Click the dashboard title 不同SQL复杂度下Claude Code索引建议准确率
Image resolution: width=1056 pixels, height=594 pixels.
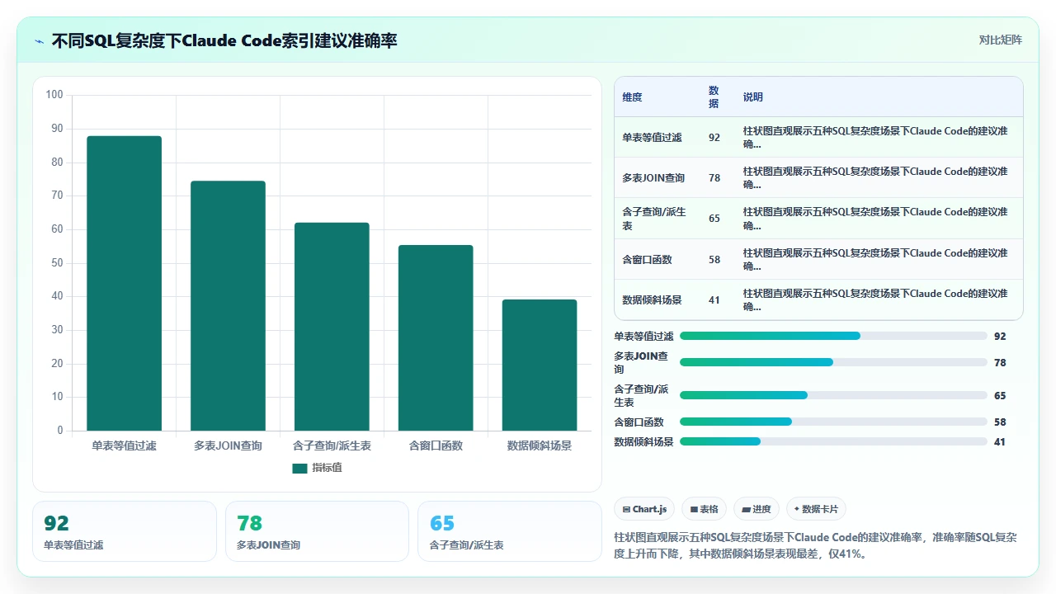click(x=224, y=40)
